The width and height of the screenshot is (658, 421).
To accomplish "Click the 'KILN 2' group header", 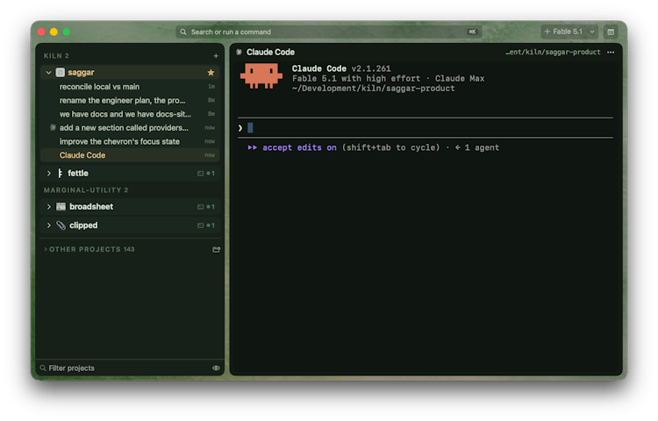I will [x=56, y=56].
